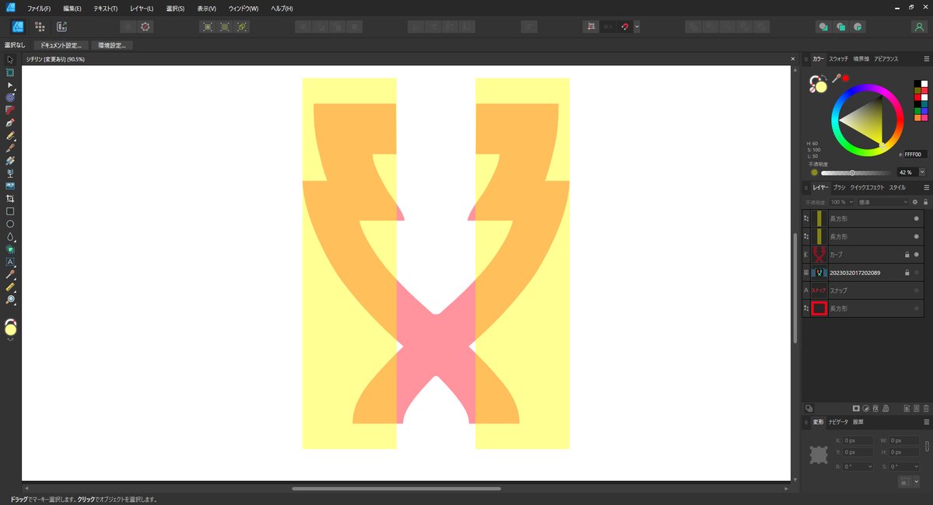Unlock the カーブ layer padlock
The width and height of the screenshot is (933, 505).
[x=907, y=254]
